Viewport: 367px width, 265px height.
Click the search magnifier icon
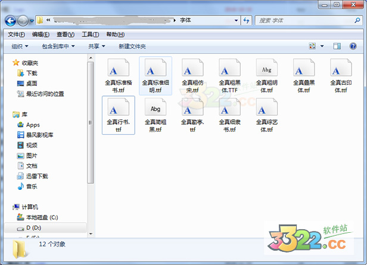[x=357, y=20]
